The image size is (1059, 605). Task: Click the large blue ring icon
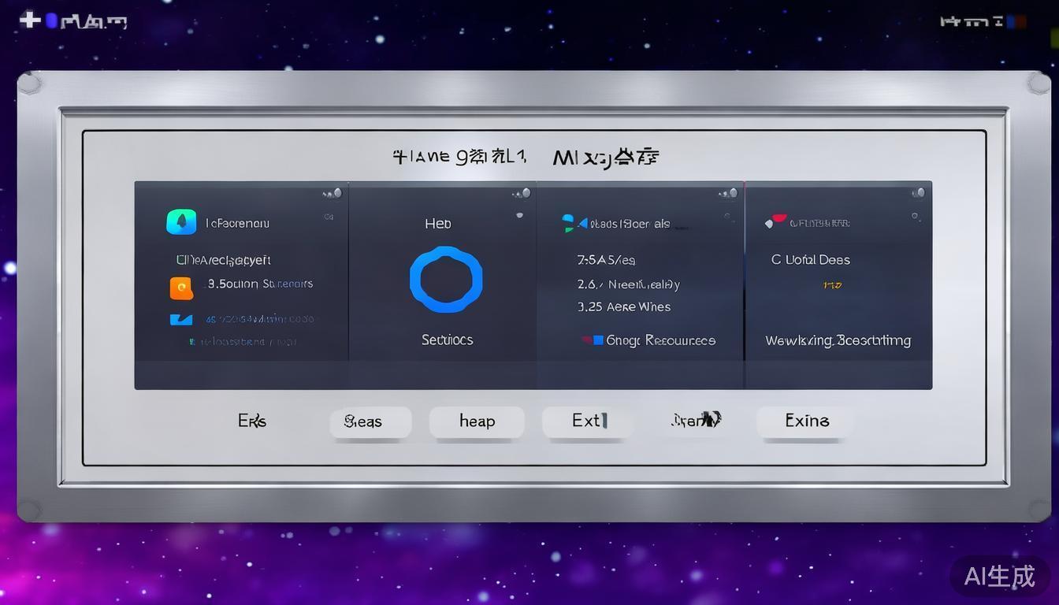click(446, 280)
